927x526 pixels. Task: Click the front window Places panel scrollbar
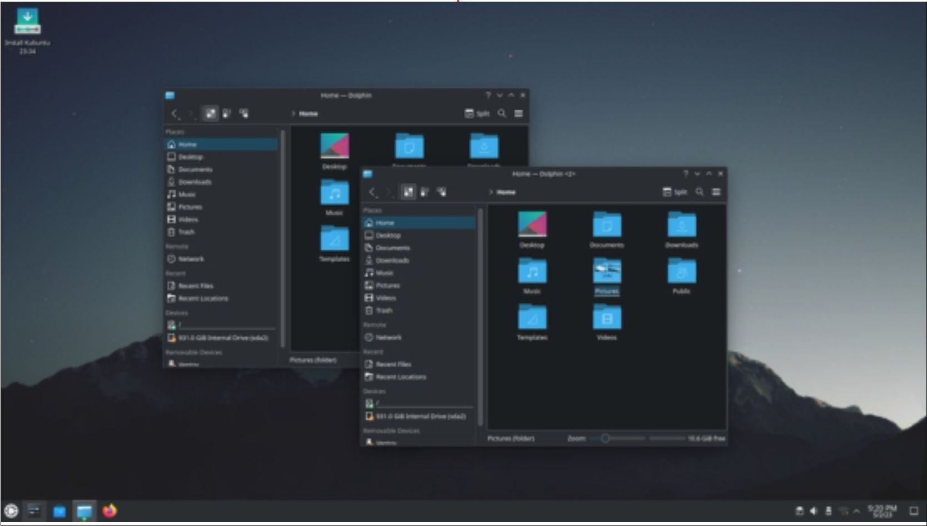480,318
